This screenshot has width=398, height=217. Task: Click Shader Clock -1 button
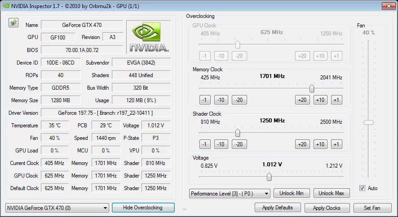coord(205,144)
